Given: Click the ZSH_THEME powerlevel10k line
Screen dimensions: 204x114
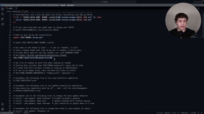Looking at the screenshot, I should [x=33, y=58].
